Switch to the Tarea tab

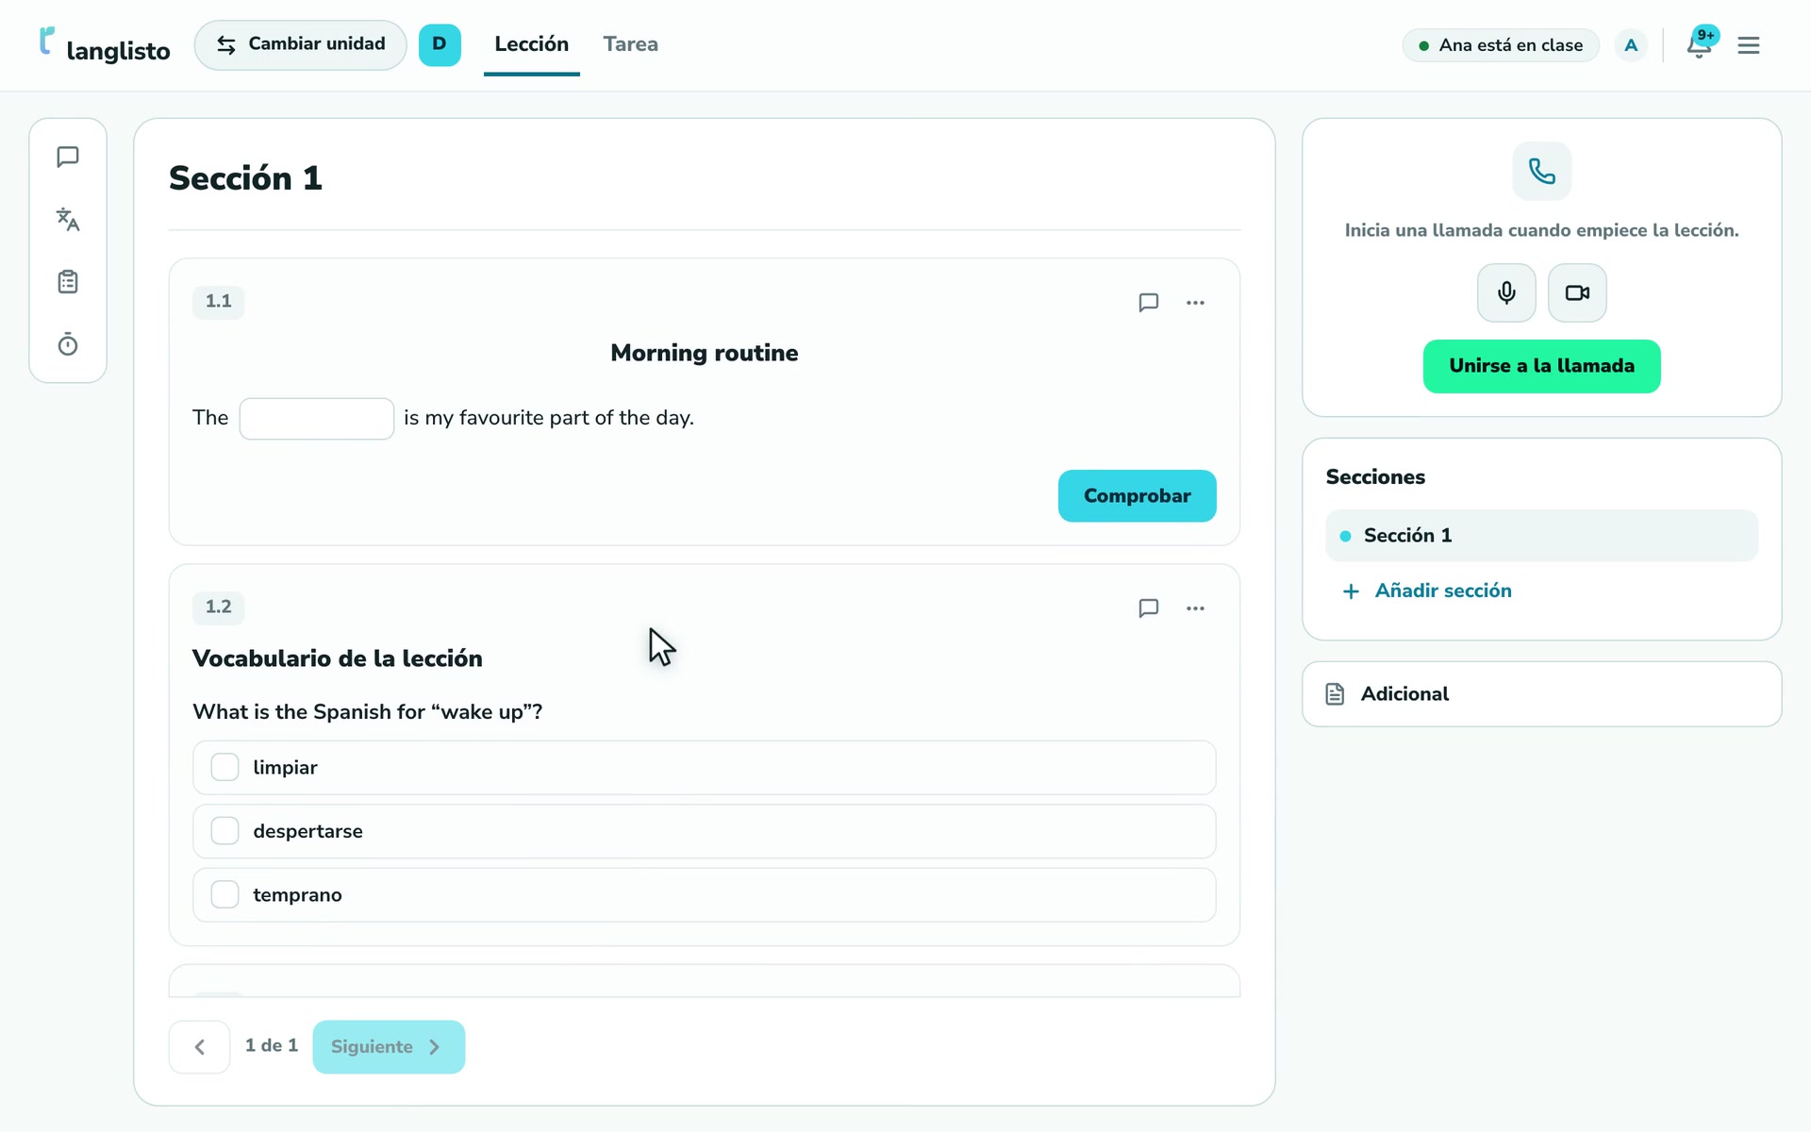click(x=631, y=44)
